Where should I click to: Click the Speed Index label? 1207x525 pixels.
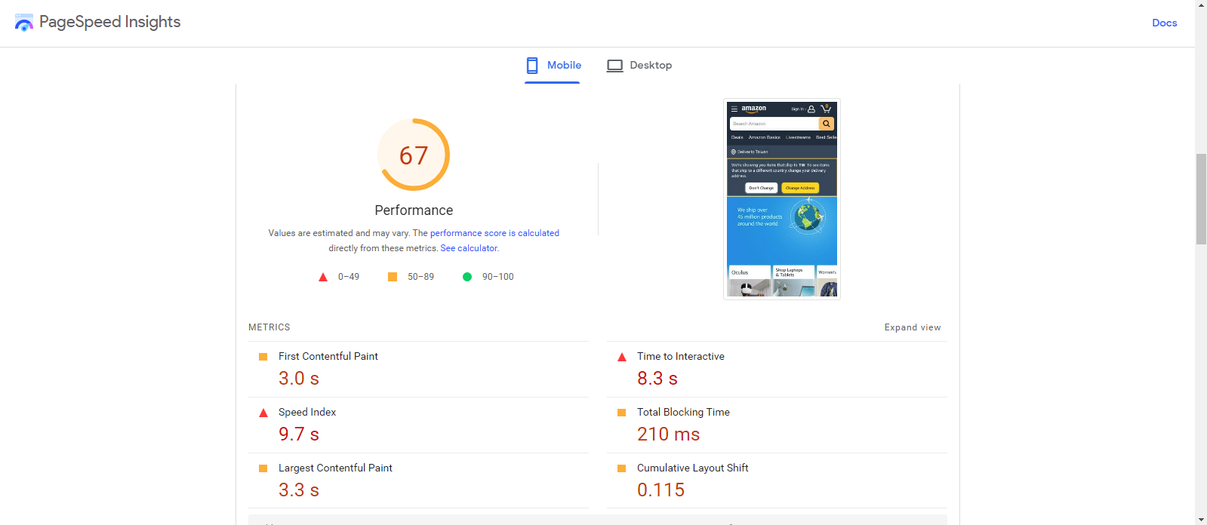pyautogui.click(x=307, y=412)
